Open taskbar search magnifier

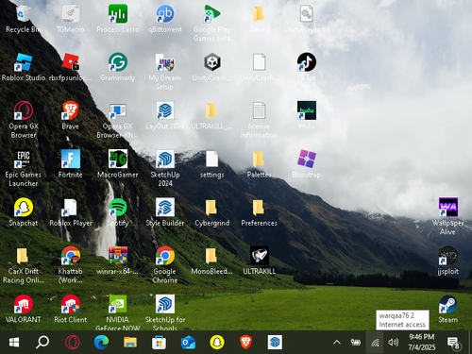click(42, 342)
